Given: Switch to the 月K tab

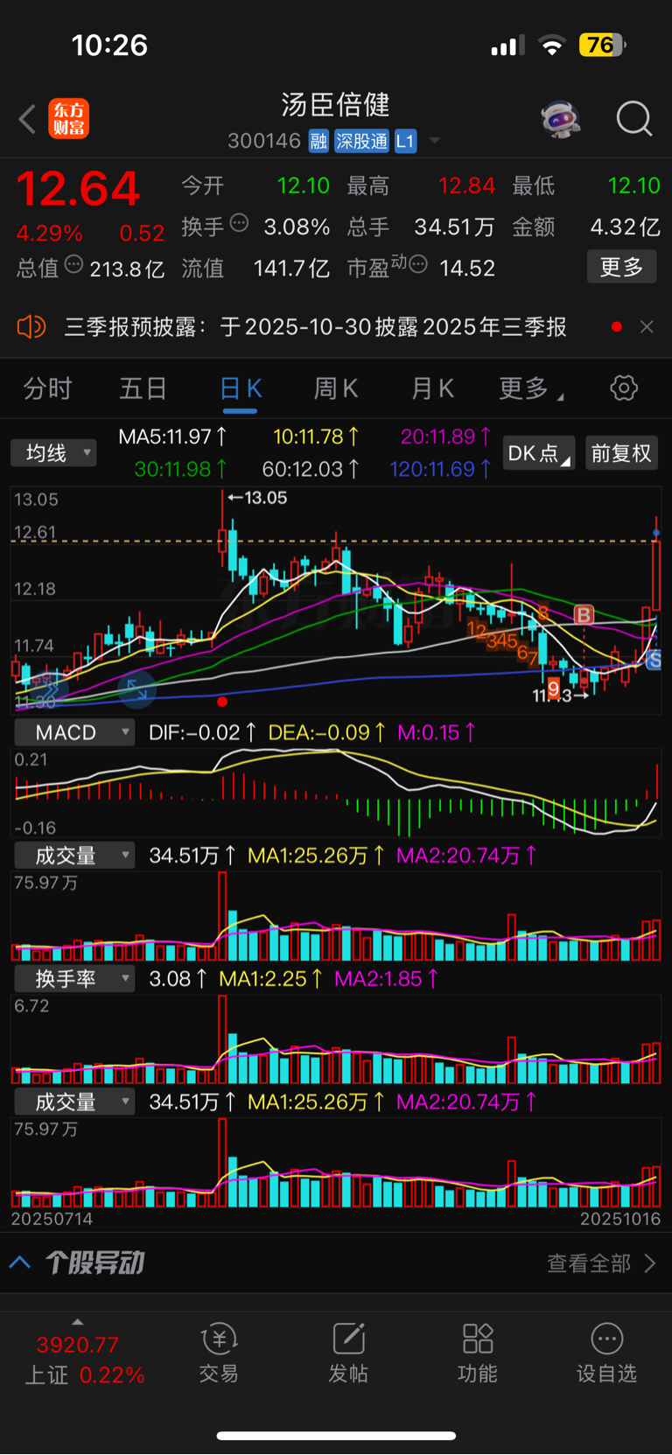Looking at the screenshot, I should coord(432,388).
